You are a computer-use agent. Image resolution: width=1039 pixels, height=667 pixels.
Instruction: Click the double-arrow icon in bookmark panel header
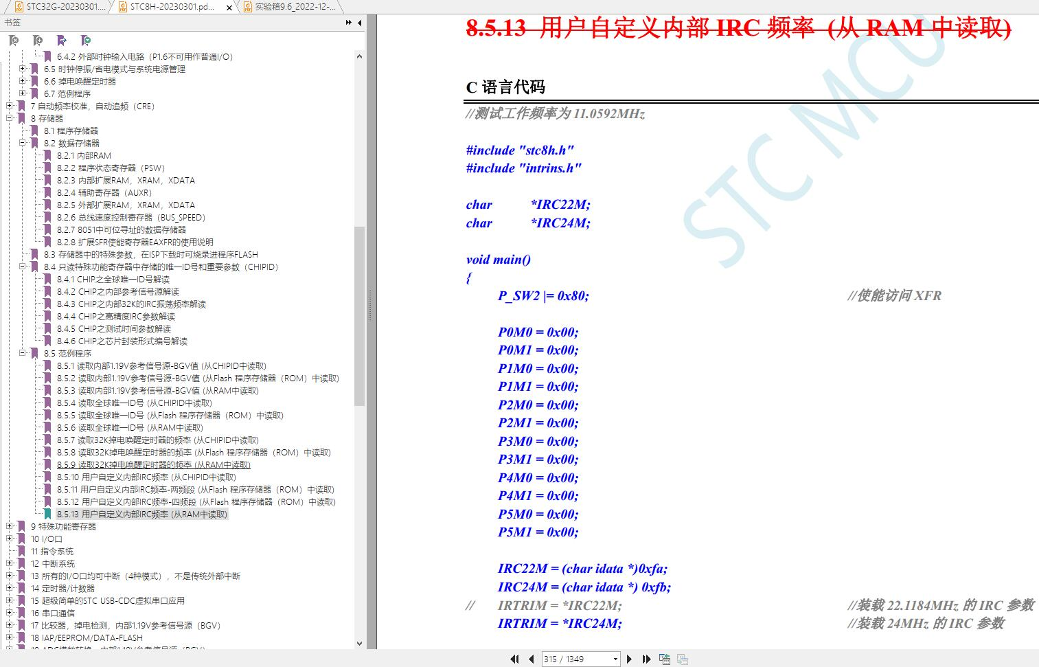[x=349, y=23]
